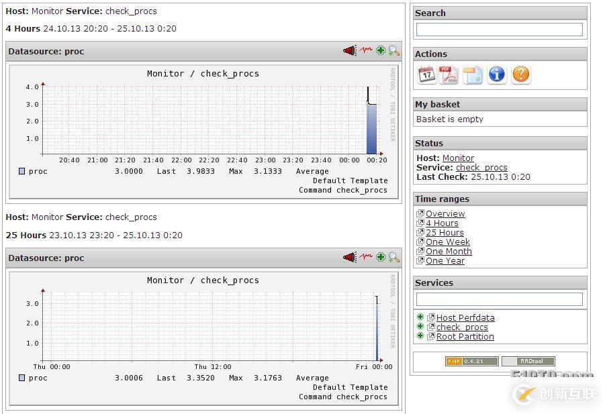This screenshot has height=414, width=603.
Task: Open the Overview time range link
Action: coord(445,213)
